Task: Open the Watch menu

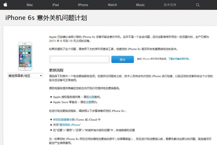Action: 112,5
